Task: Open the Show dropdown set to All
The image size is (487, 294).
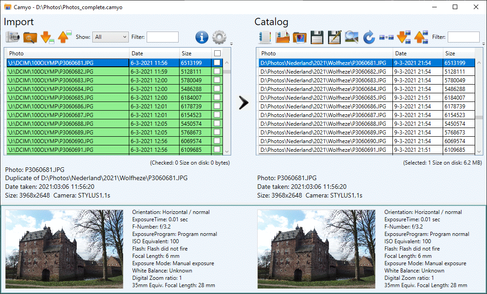Action: (110, 37)
